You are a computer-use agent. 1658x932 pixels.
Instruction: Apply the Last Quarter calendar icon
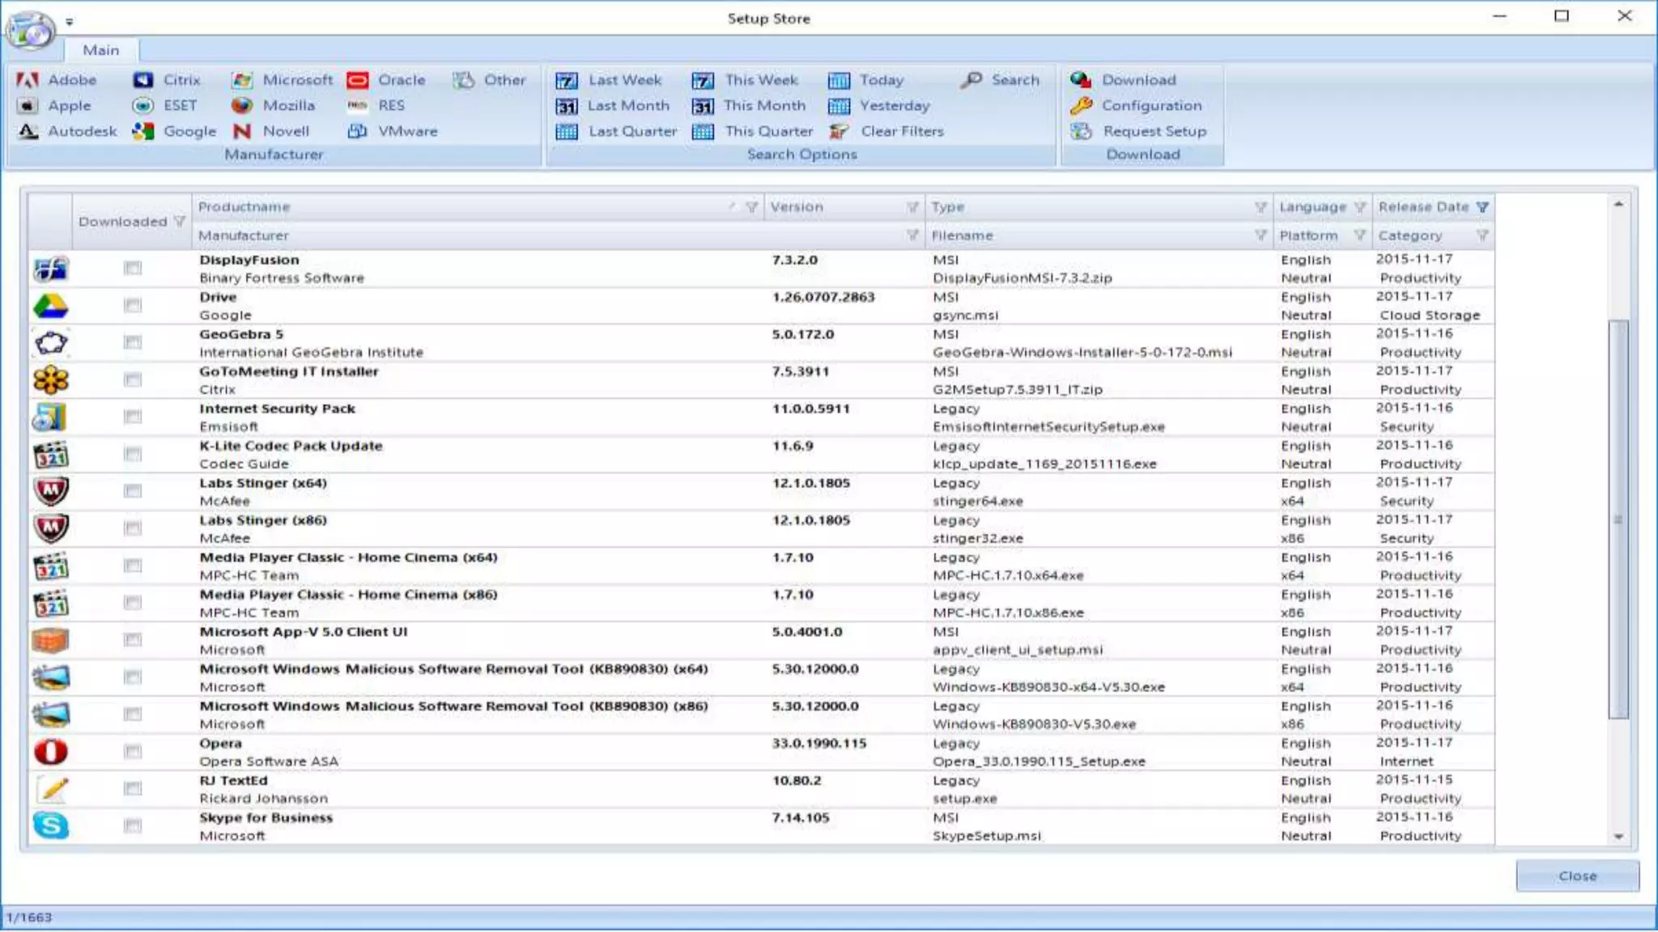(x=567, y=131)
